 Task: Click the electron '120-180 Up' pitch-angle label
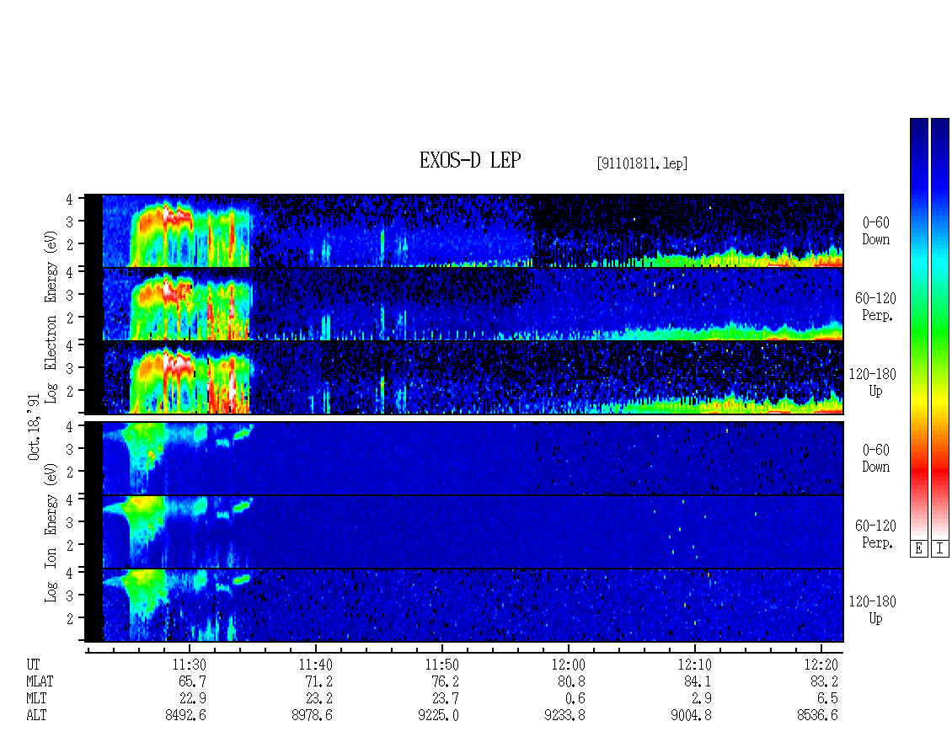(873, 382)
